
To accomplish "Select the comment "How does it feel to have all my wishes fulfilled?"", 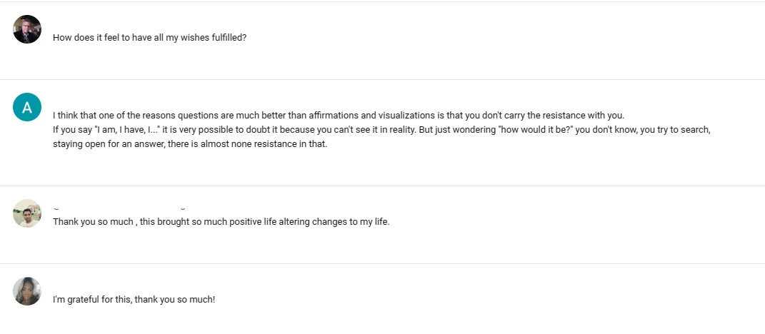I will pos(149,38).
